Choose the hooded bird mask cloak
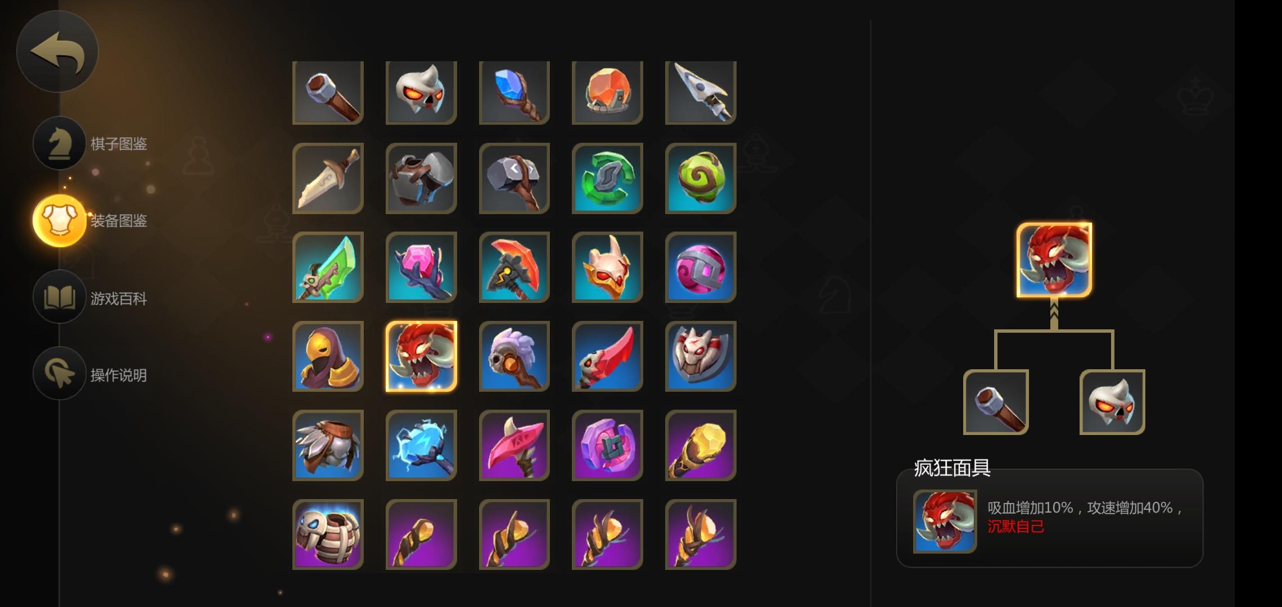The image size is (1282, 607). coord(328,356)
